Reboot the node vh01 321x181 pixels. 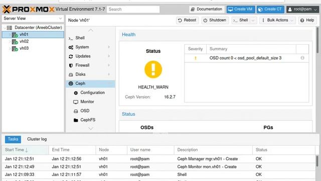(x=187, y=20)
